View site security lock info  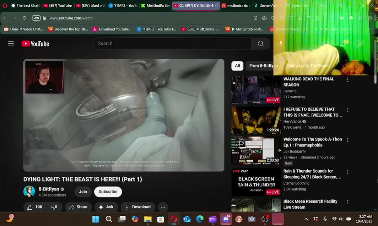[44, 18]
